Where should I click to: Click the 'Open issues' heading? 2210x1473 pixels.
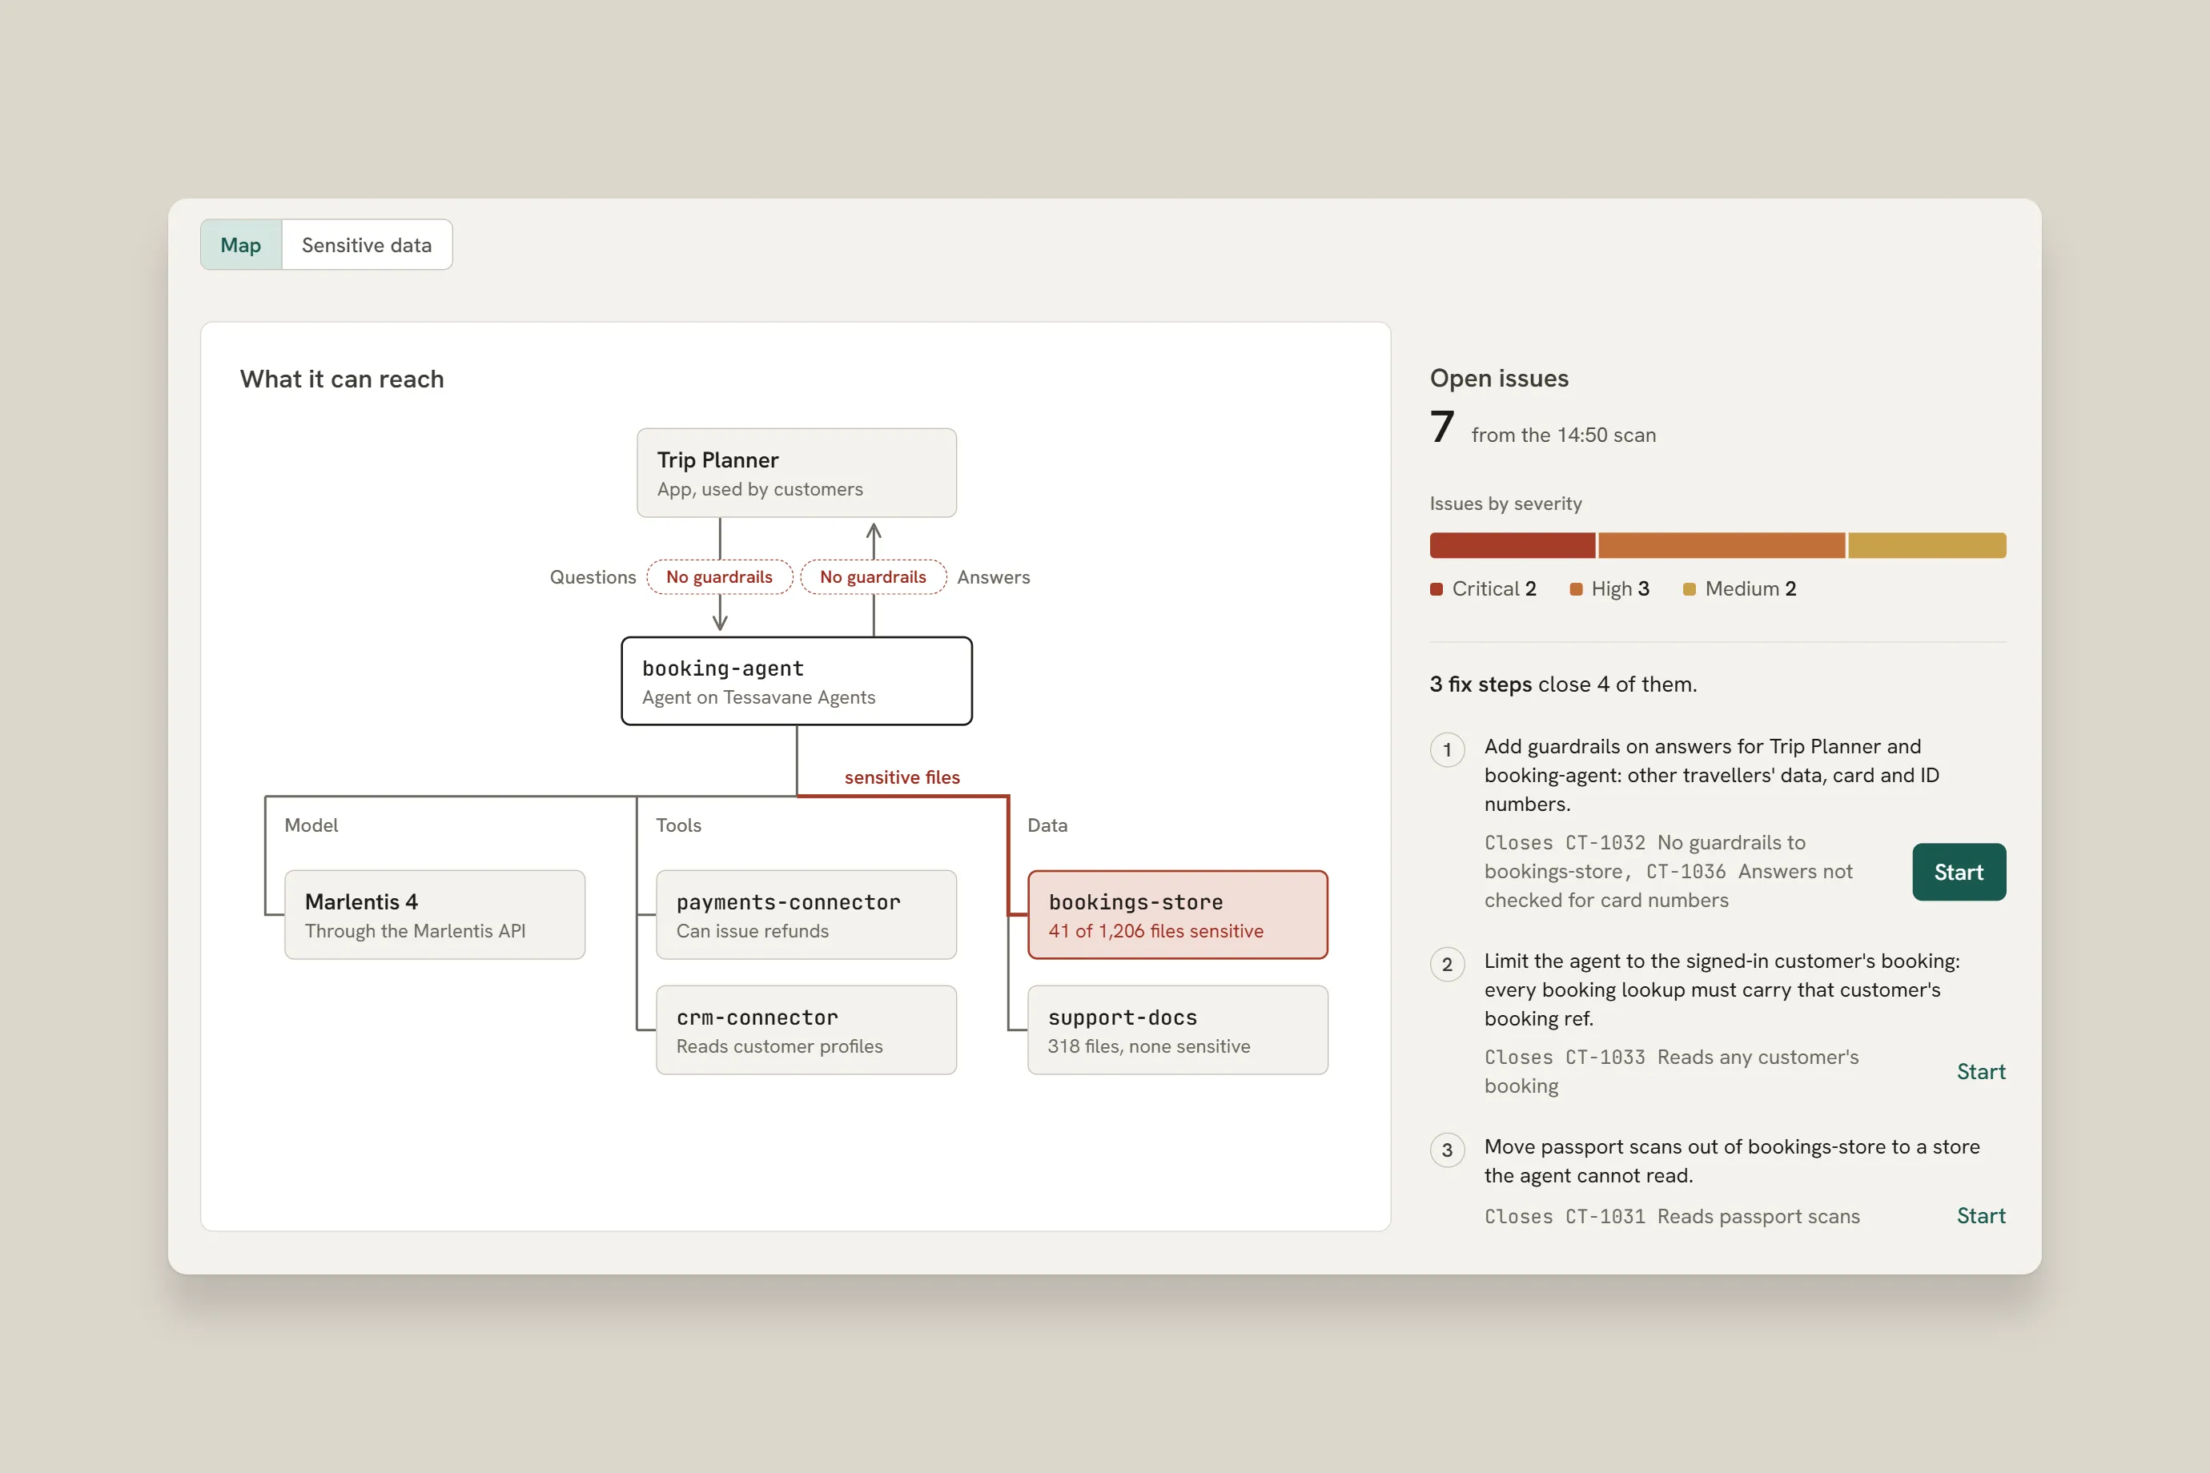[x=1500, y=378]
